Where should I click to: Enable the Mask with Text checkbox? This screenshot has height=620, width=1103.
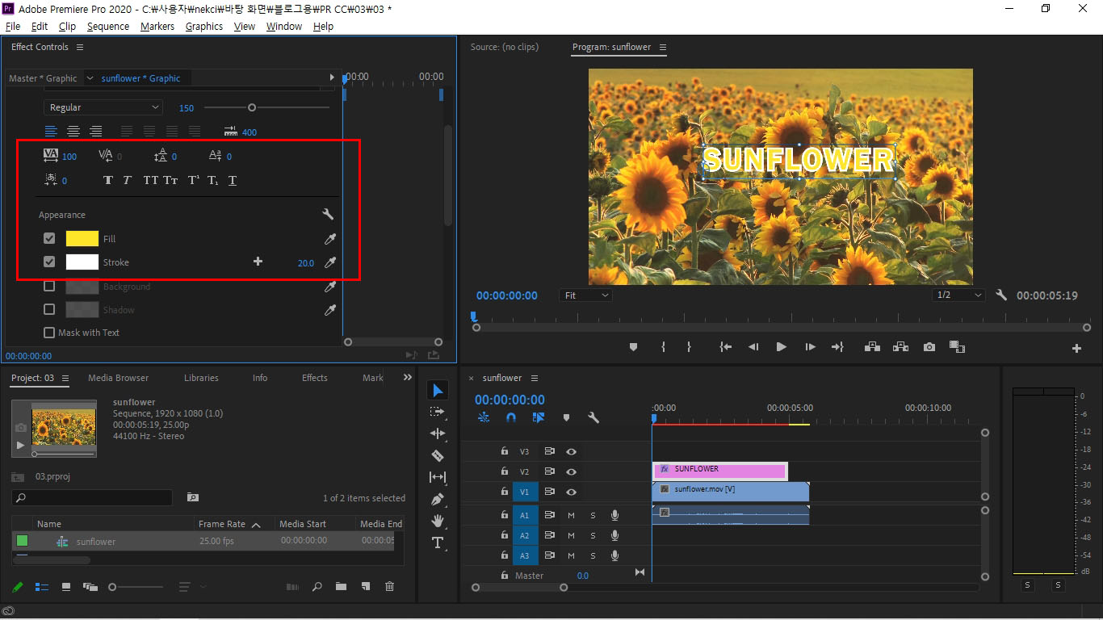pos(49,333)
